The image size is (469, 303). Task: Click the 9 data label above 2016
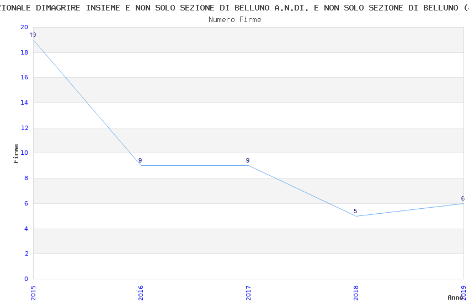(140, 161)
